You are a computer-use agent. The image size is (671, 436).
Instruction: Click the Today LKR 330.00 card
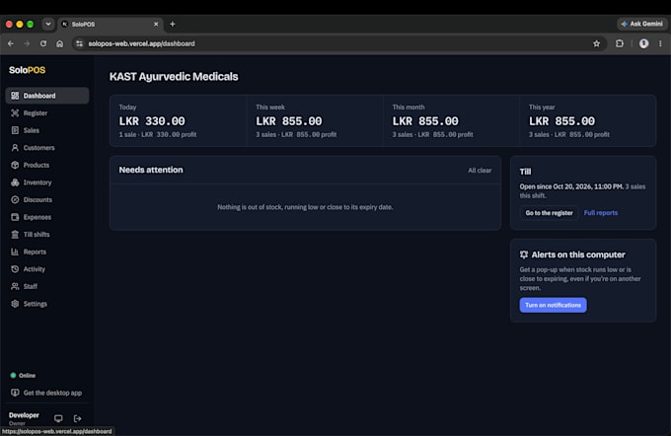(x=178, y=120)
